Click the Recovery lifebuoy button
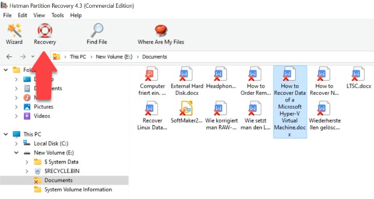 (45, 34)
